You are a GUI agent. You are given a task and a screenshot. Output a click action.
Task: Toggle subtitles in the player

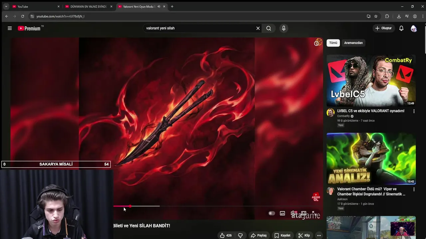click(x=282, y=213)
